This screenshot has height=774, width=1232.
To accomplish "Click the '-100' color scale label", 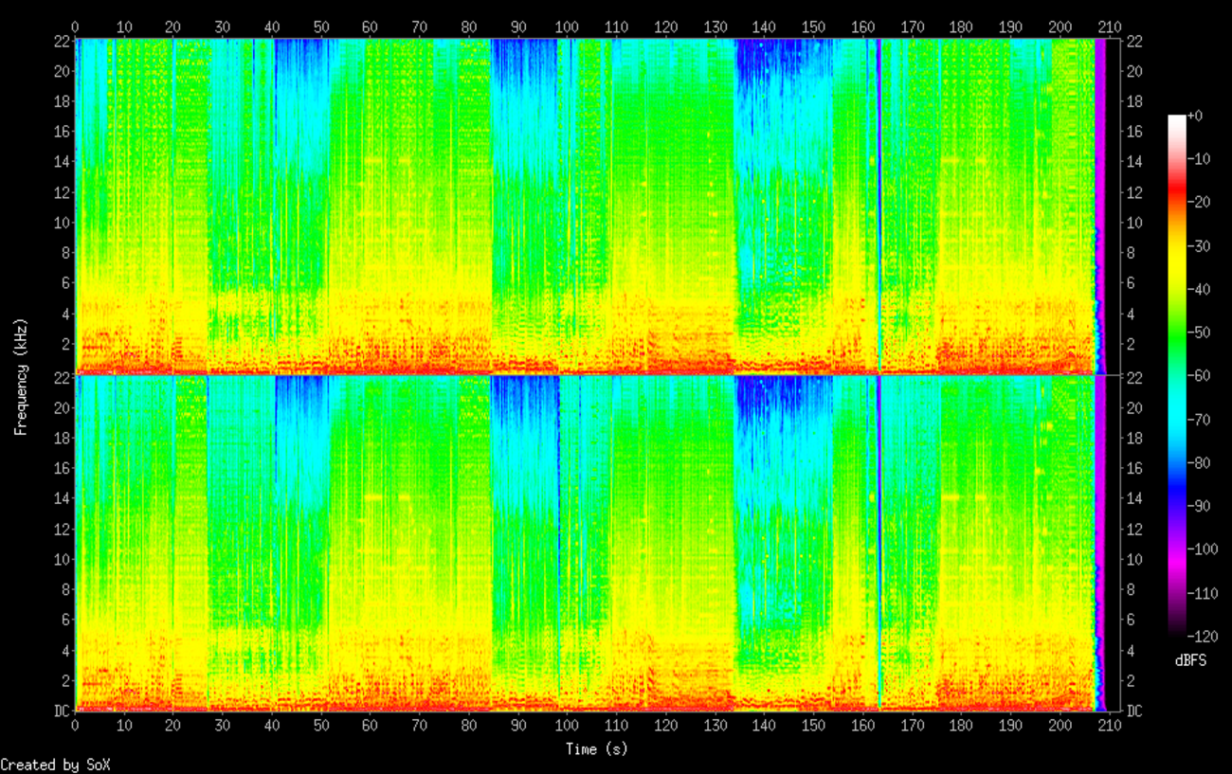I will coord(1203,549).
